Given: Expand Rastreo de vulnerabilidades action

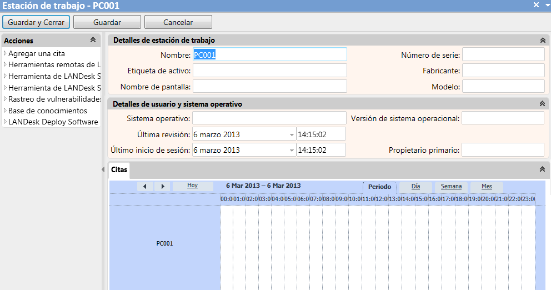Looking at the screenshot, I should (x=5, y=99).
